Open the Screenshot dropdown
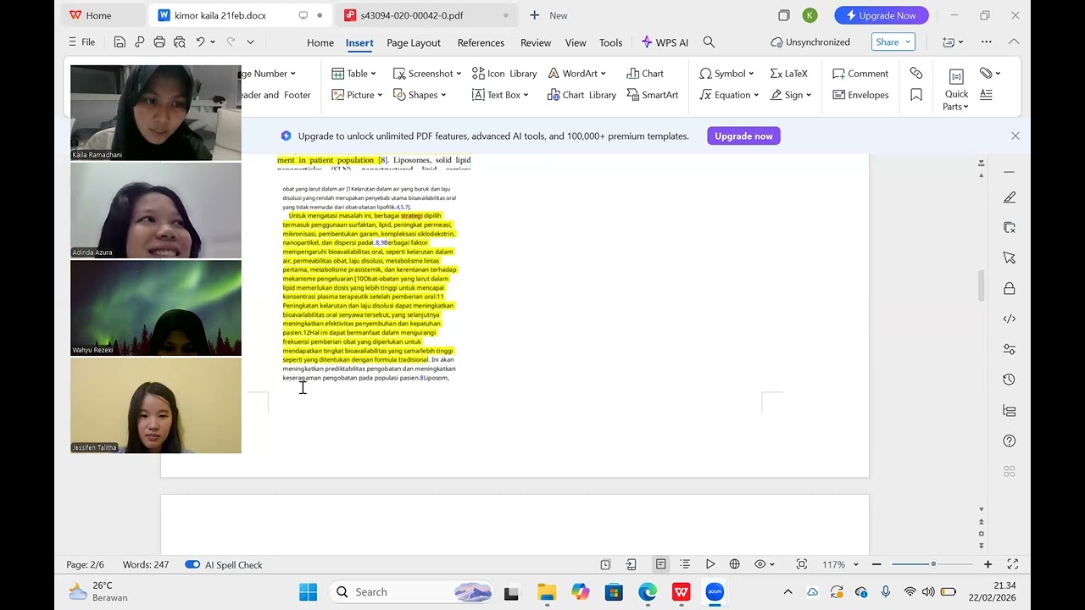Viewport: 1085px width, 610px height. pyautogui.click(x=427, y=74)
